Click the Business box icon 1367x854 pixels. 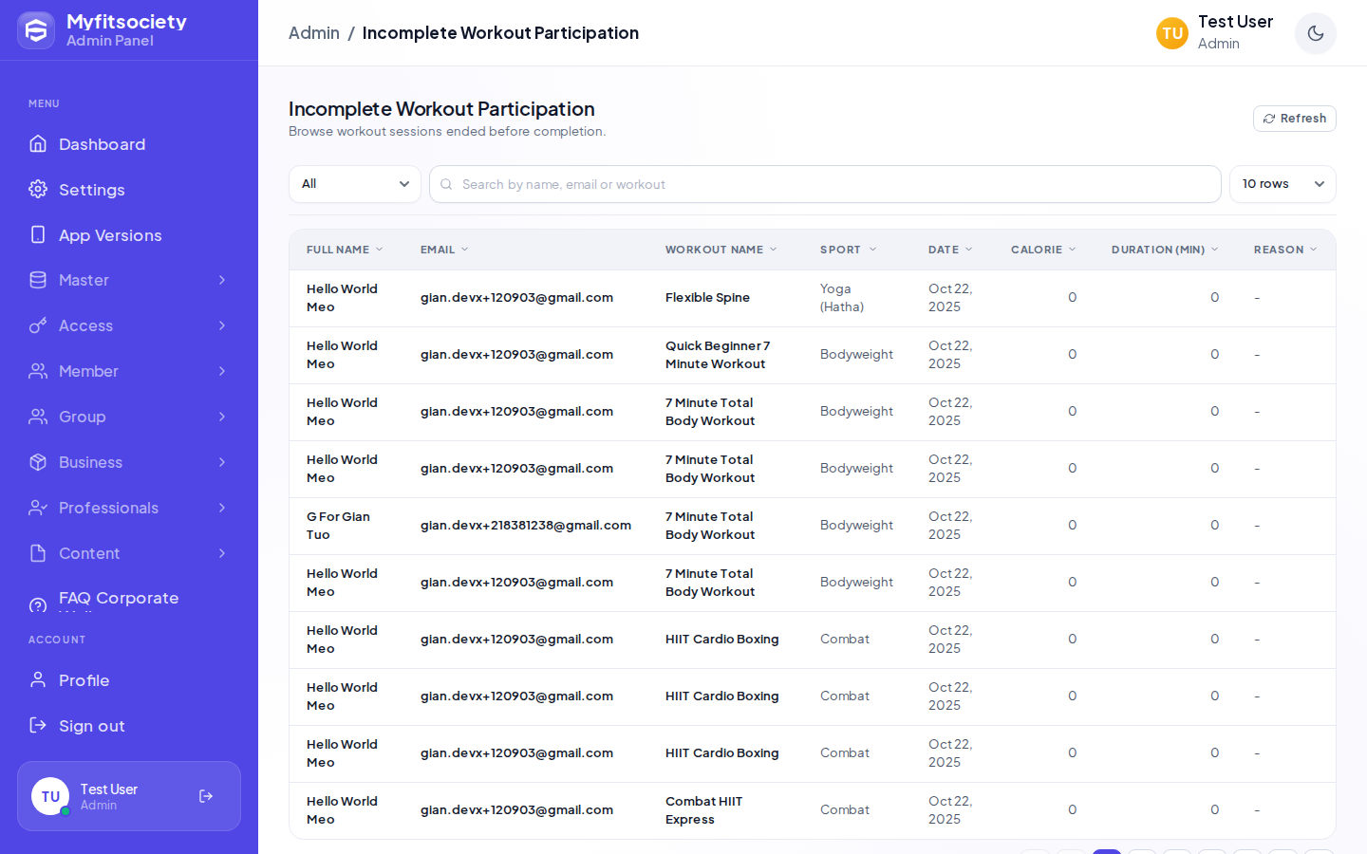(x=38, y=462)
